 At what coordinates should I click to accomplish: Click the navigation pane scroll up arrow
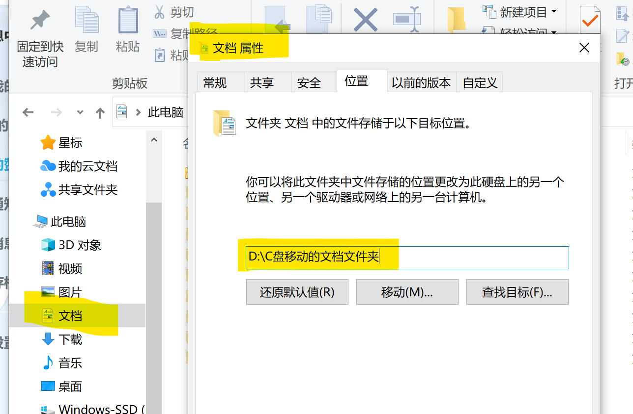154,140
